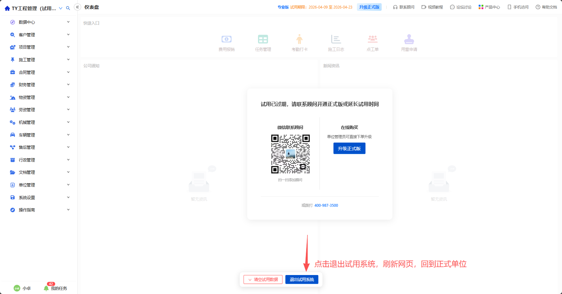562x294 pixels.
Task: Click the 机械管理 gears icon
Action: pyautogui.click(x=13, y=122)
